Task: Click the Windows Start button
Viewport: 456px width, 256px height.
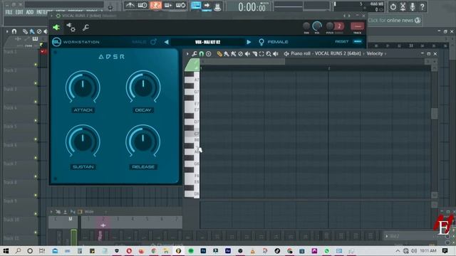Action: pos(6,251)
